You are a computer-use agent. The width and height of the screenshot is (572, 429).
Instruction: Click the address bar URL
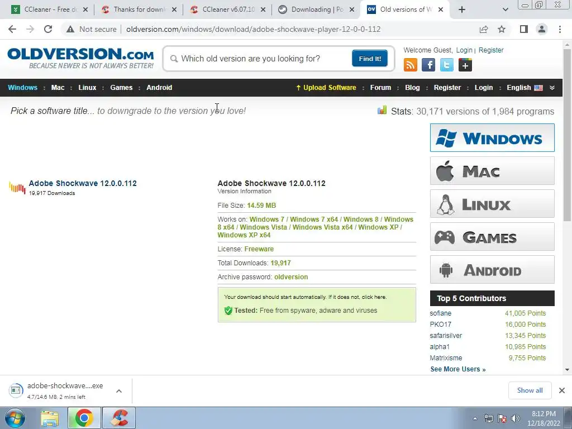tap(253, 29)
